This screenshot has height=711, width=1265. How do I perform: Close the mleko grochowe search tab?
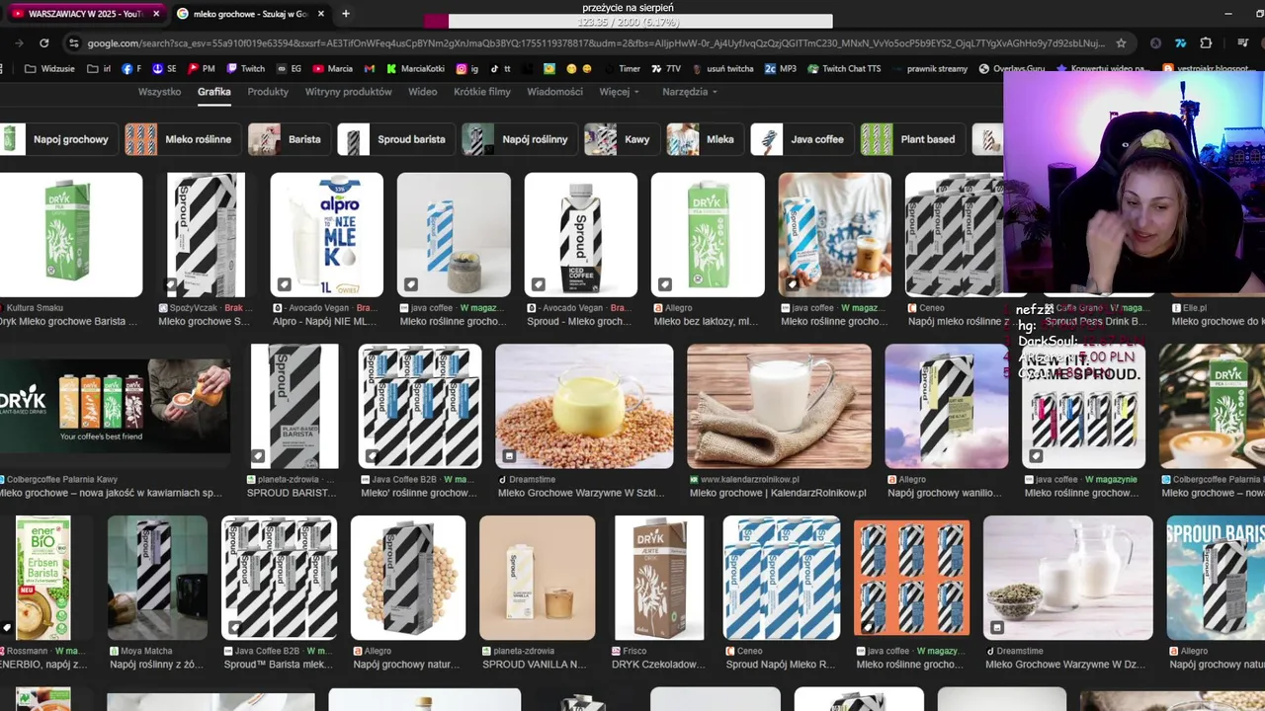coord(321,14)
